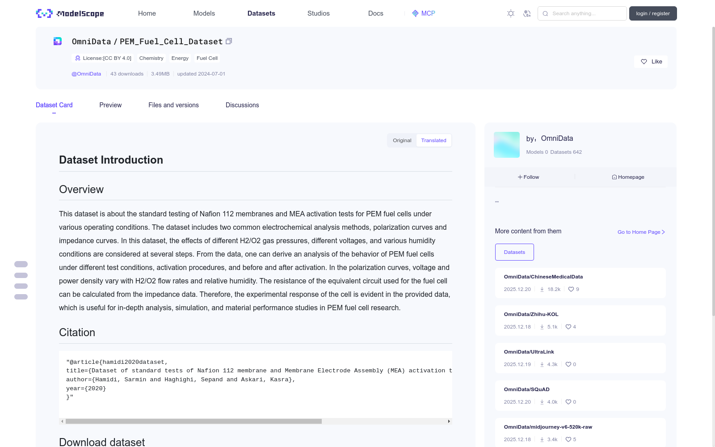Viewport: 715px width, 447px height.
Task: Click the "43 downloads" text
Action: pyautogui.click(x=127, y=74)
